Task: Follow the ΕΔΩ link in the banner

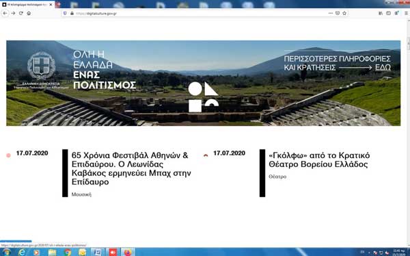Action: click(383, 68)
